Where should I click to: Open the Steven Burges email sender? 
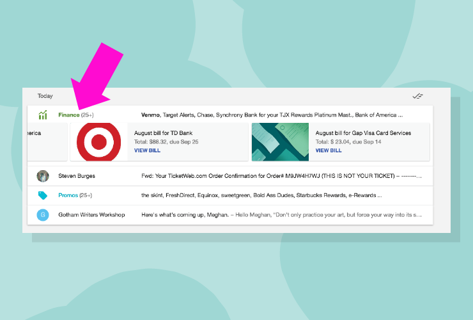click(77, 176)
